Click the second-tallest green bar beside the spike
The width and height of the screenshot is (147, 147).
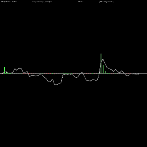pyautogui.click(x=103, y=69)
